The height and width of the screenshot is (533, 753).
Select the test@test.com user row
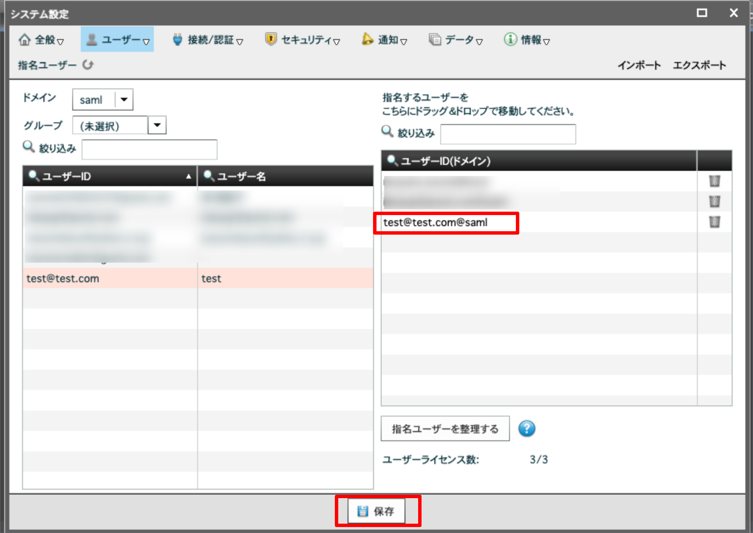(x=110, y=278)
